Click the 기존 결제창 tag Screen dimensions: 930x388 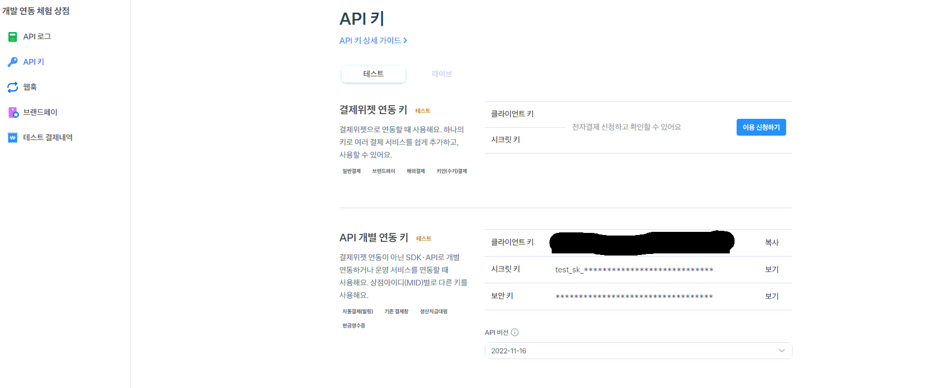(x=396, y=312)
